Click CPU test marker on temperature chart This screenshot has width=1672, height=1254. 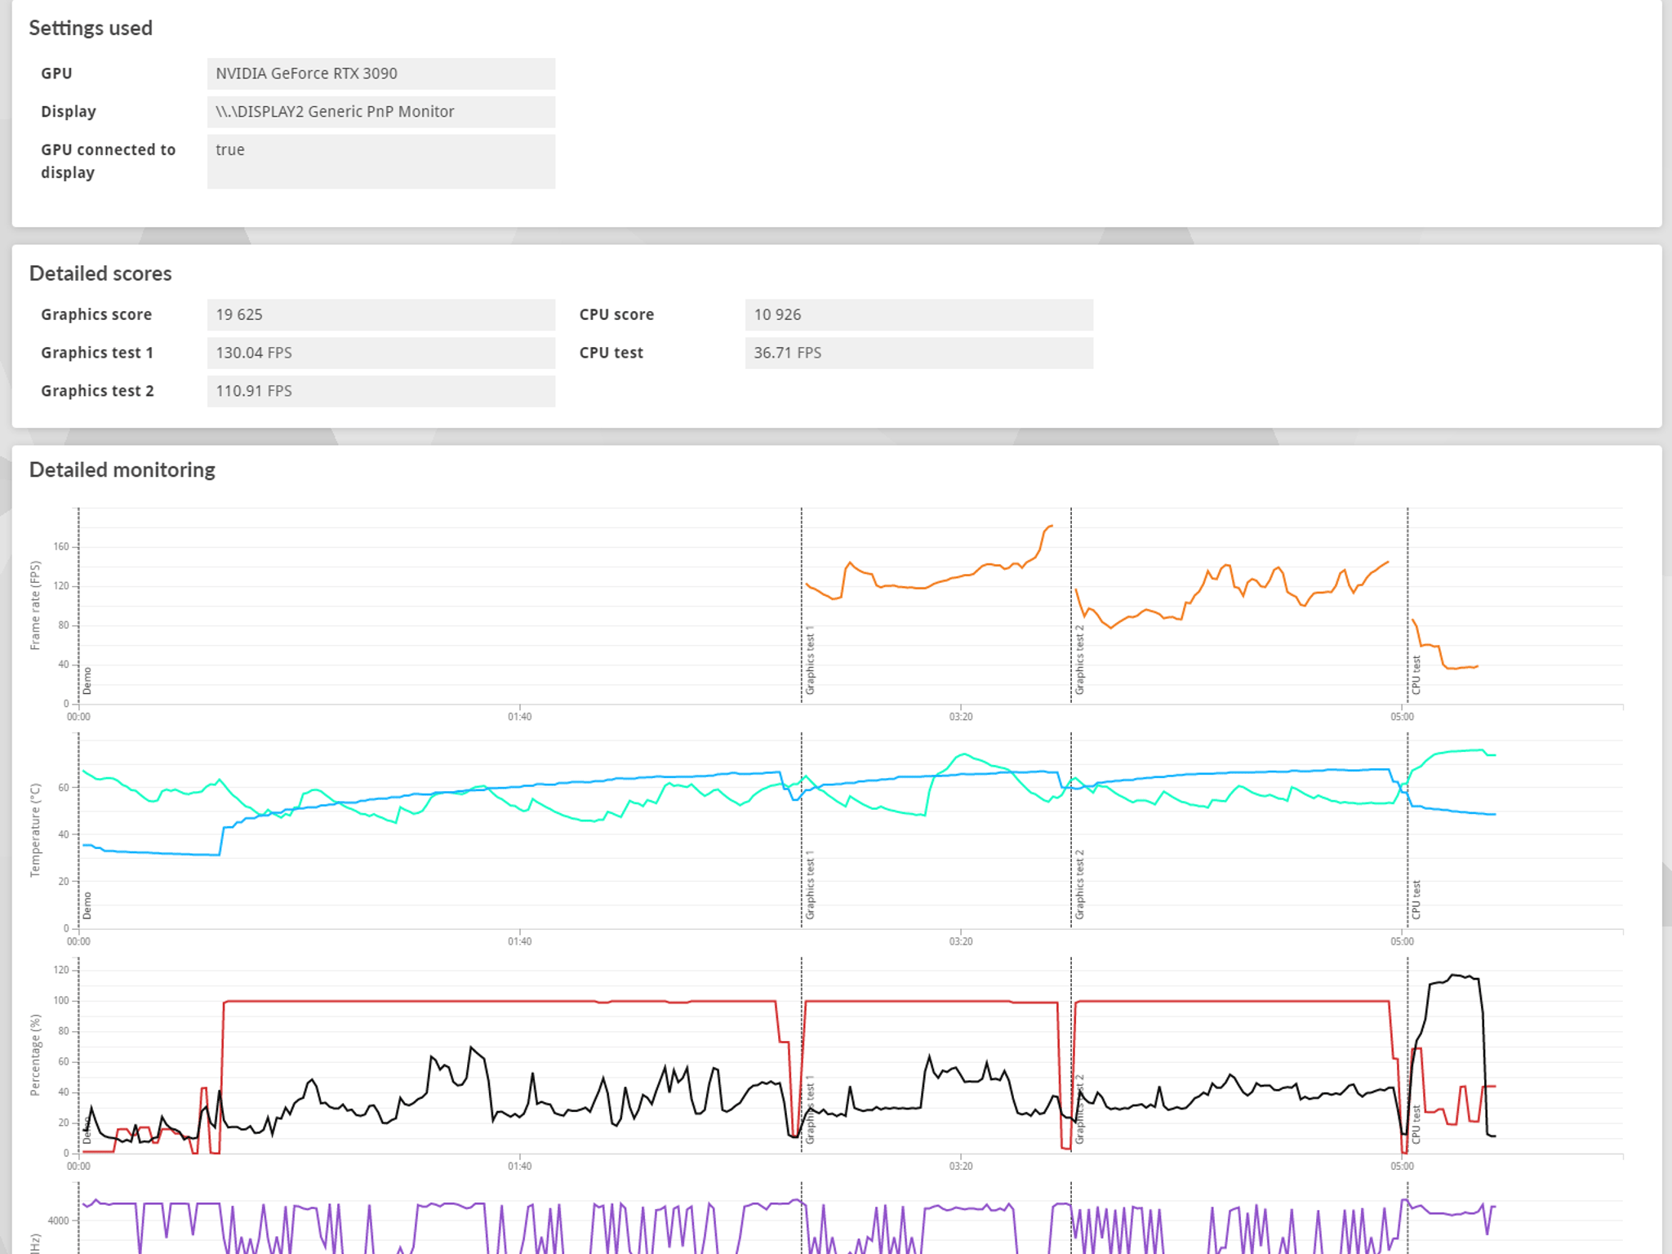[1416, 900]
